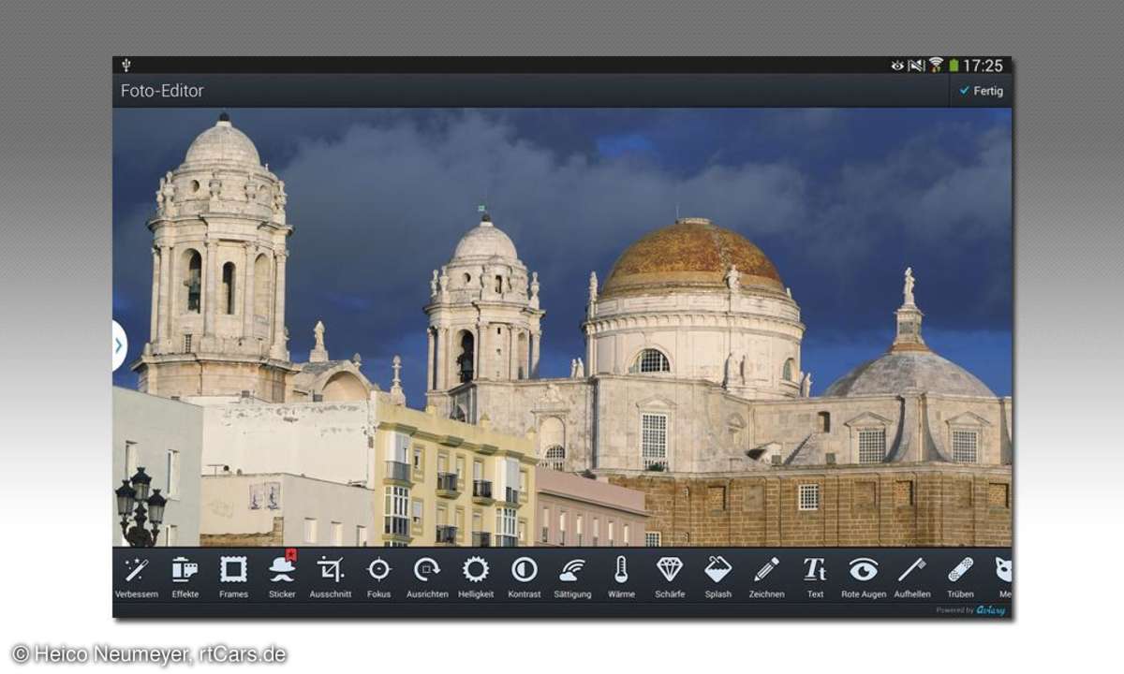Screen dimensions: 1124x674
Task: Open the Ausrichten rotate tool
Action: point(427,577)
